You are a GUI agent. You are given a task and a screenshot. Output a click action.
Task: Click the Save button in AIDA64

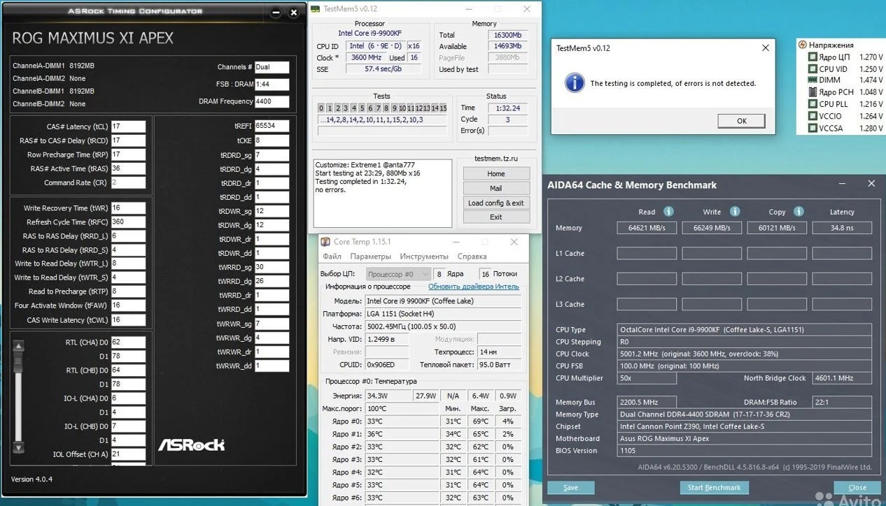[570, 488]
